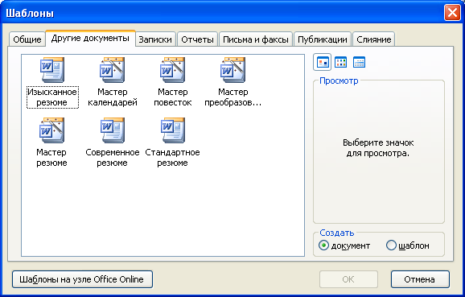
Task: Select the Мастер преобразов... wizard icon
Action: [233, 70]
